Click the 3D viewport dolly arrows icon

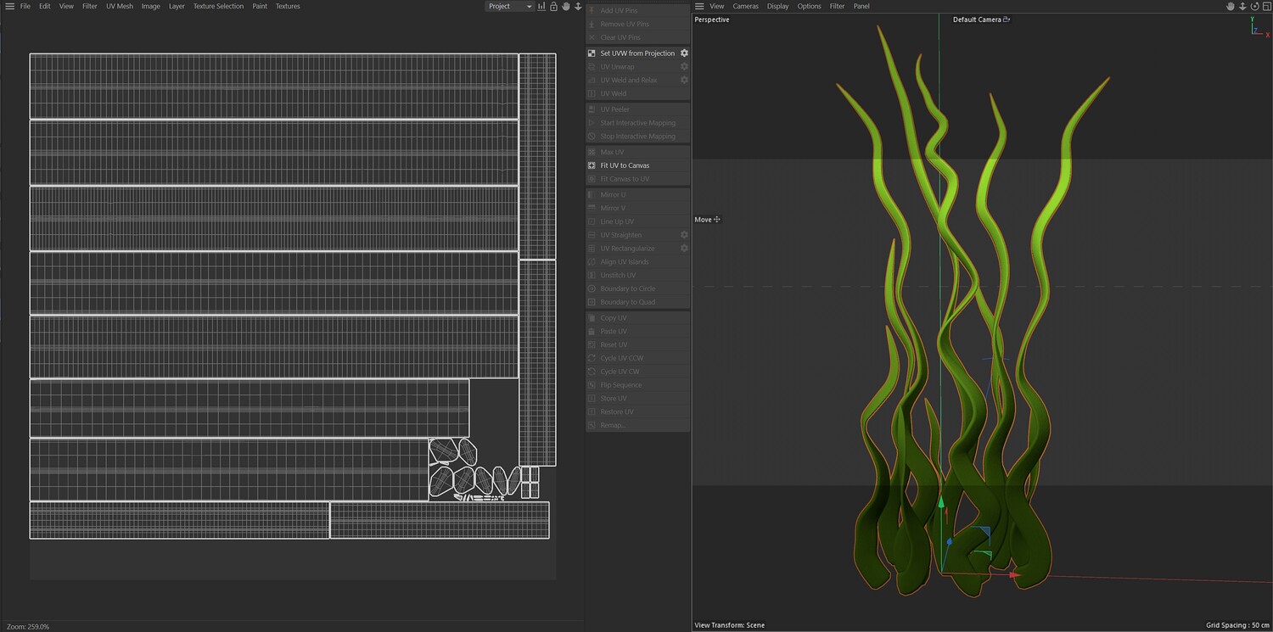click(1242, 6)
